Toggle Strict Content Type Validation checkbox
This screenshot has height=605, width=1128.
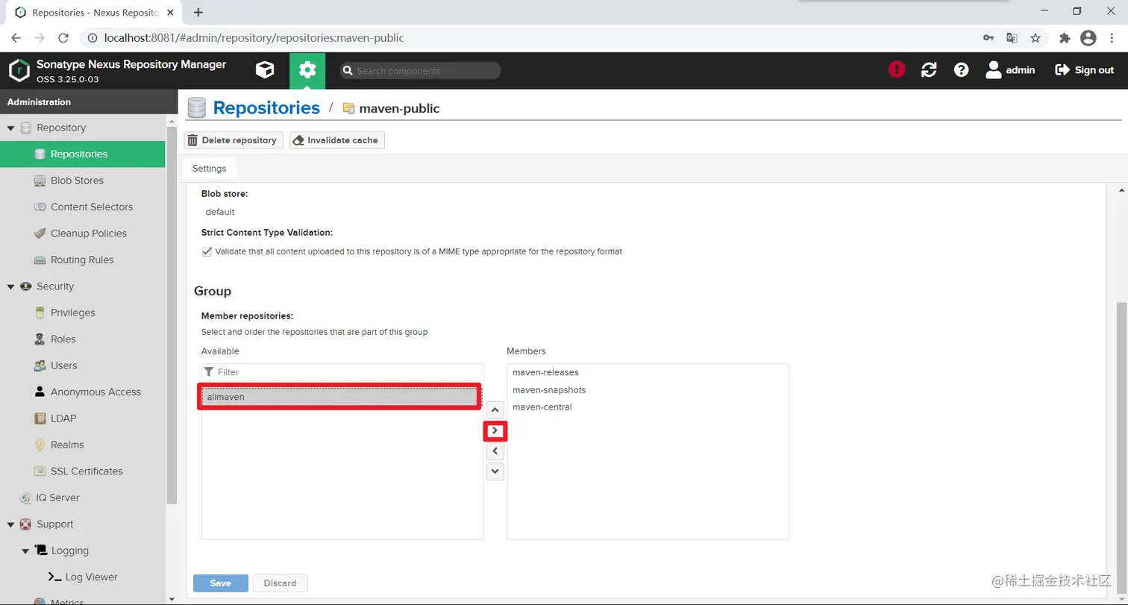pyautogui.click(x=207, y=252)
